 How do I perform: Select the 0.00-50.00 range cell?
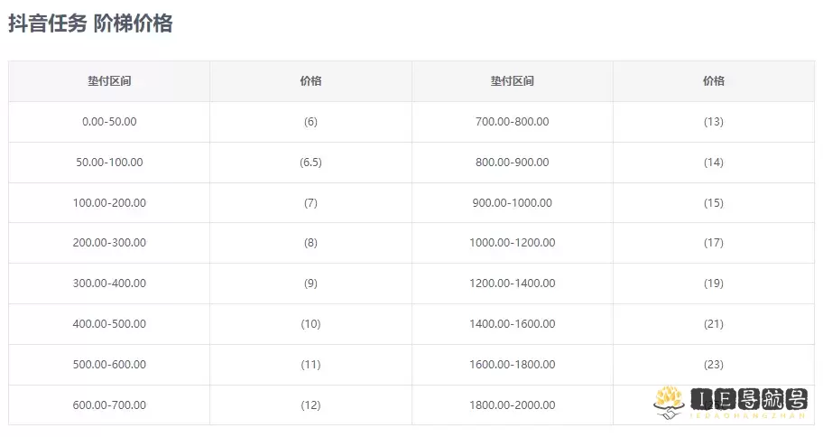click(x=109, y=122)
